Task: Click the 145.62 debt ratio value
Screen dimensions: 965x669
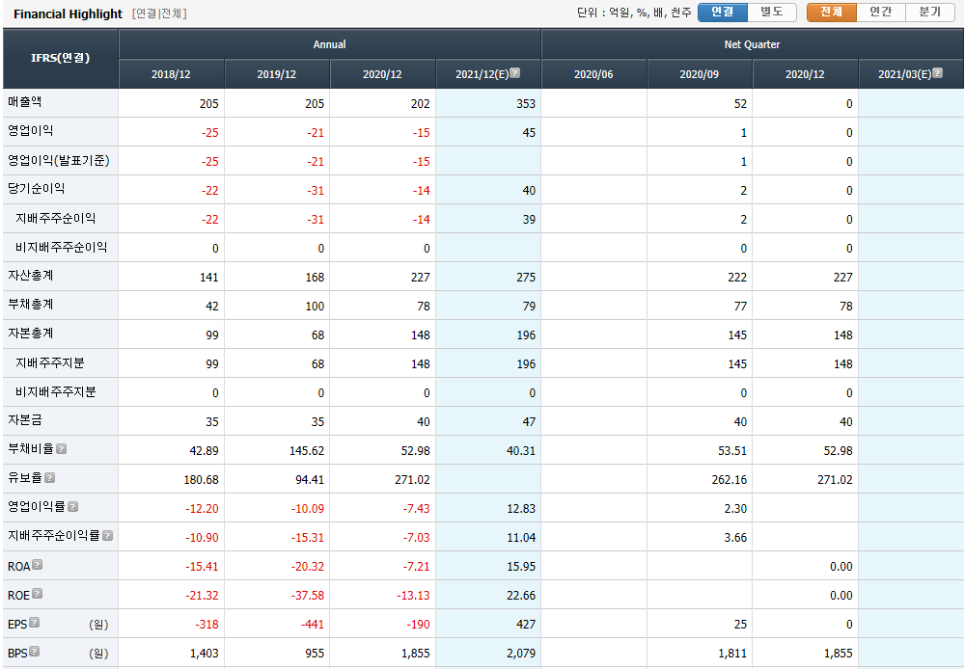Action: click(307, 451)
